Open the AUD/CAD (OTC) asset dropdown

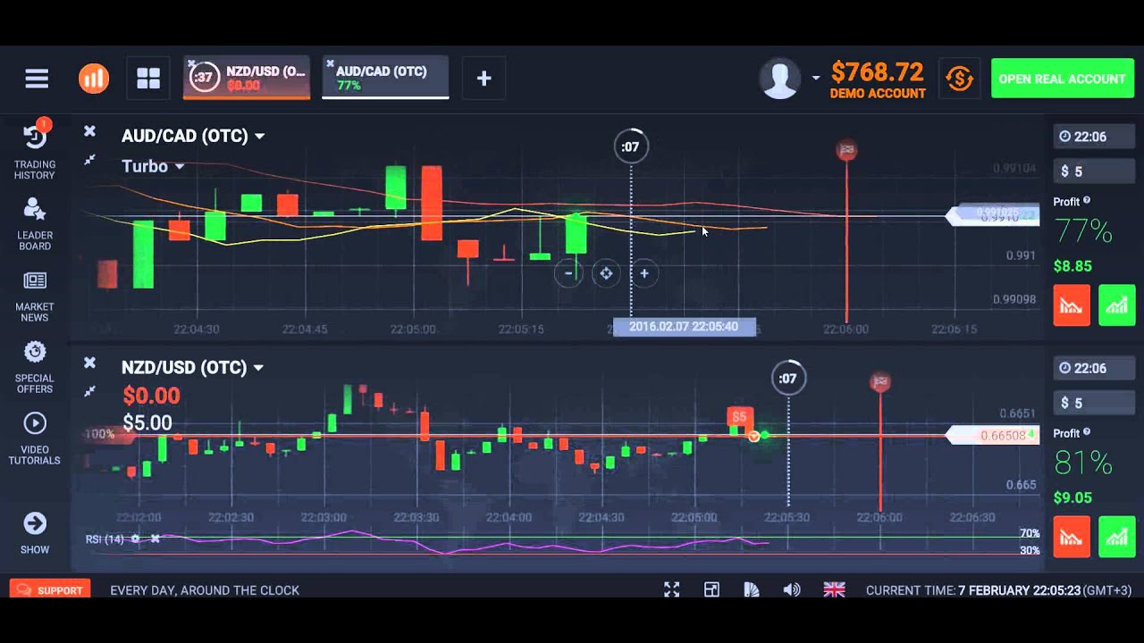(193, 136)
